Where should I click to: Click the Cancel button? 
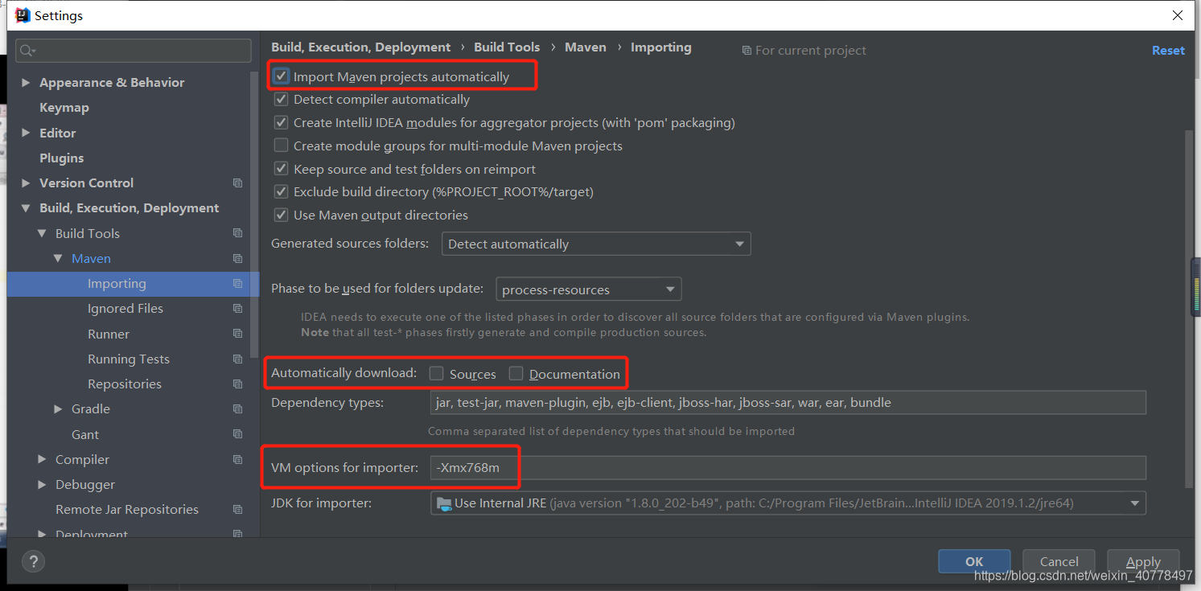[1059, 561]
